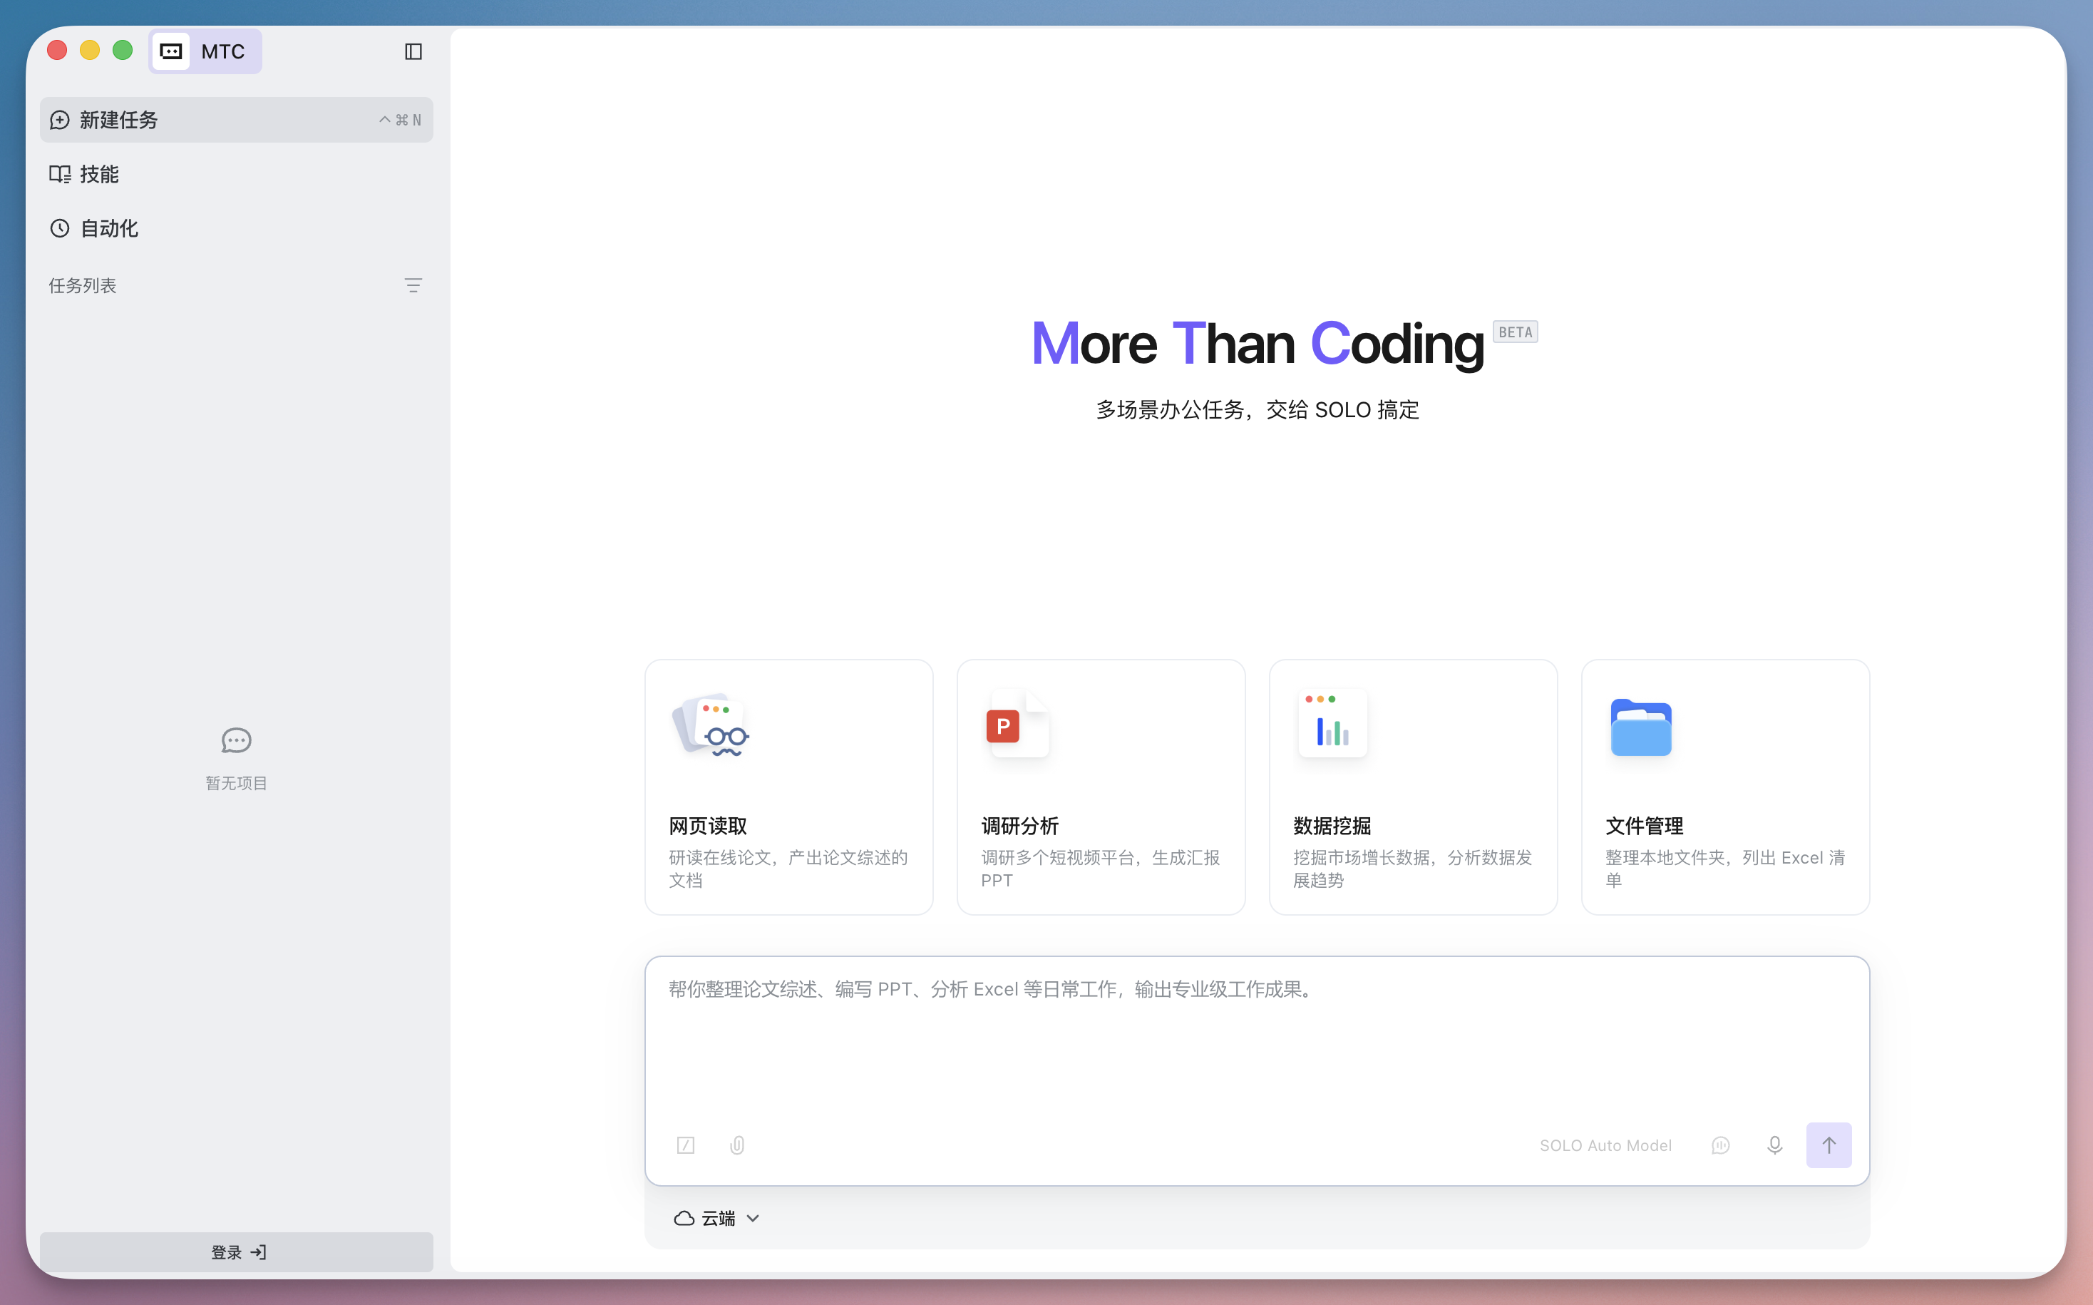Click the blue folder icon

[x=1641, y=727]
